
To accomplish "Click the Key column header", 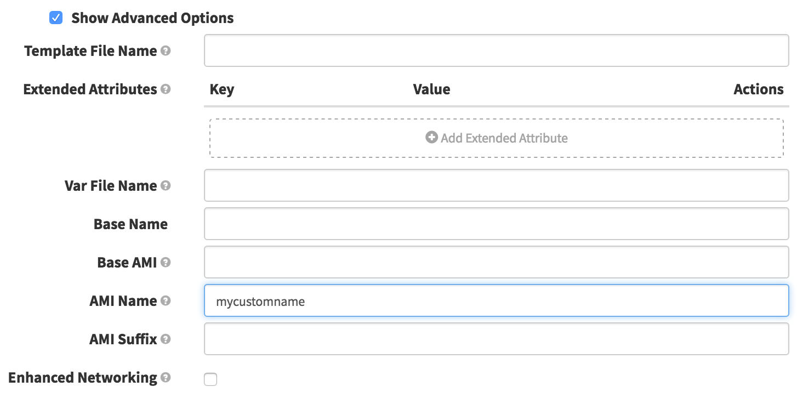I will point(222,89).
